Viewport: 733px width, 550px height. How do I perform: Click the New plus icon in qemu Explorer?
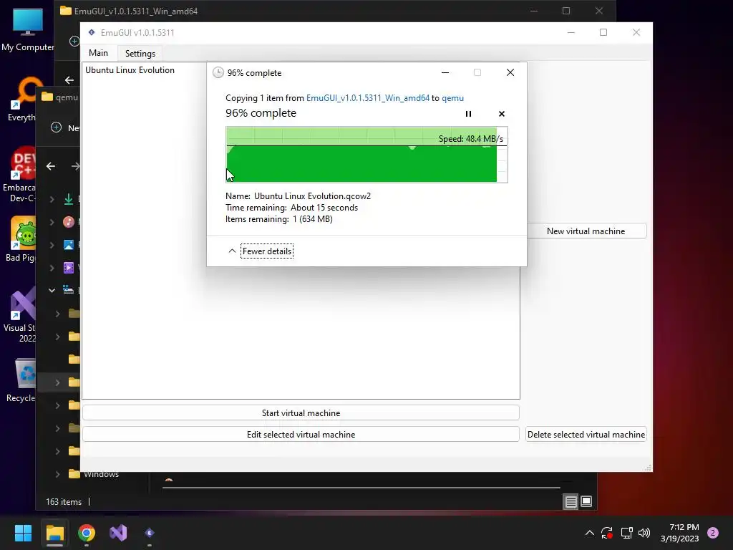56,127
